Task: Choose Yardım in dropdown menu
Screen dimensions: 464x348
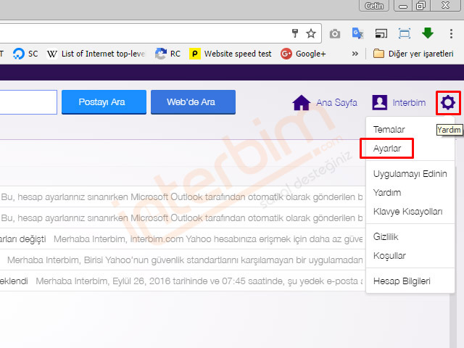Action: [410, 193]
